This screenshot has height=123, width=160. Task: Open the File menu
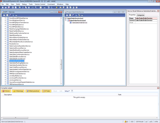(3, 4)
